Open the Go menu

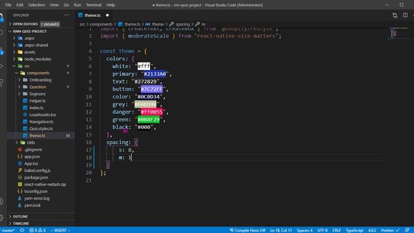[66, 5]
